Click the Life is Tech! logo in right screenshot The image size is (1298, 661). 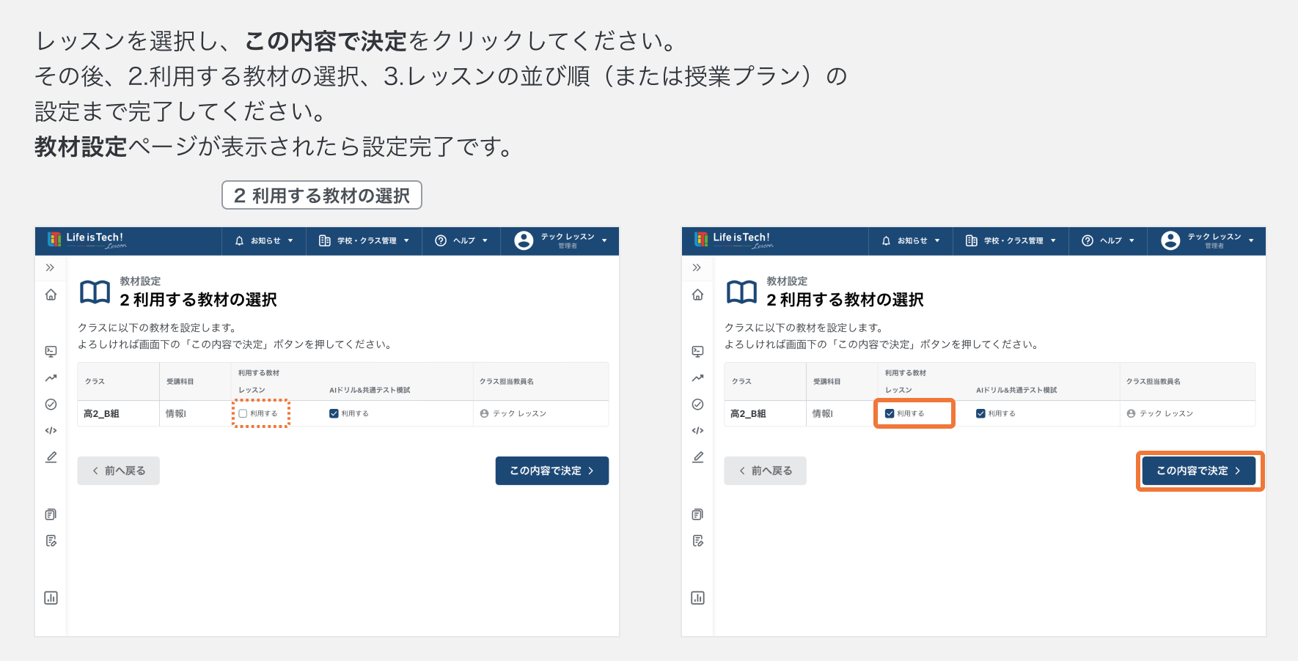[733, 240]
